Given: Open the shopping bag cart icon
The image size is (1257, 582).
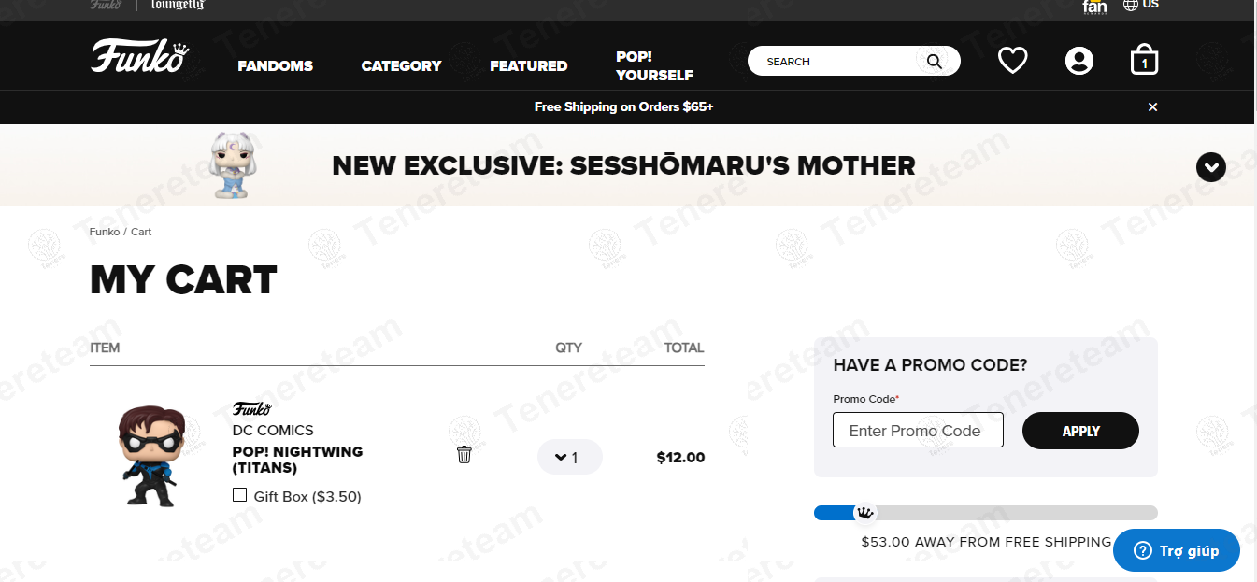Looking at the screenshot, I should pyautogui.click(x=1144, y=62).
